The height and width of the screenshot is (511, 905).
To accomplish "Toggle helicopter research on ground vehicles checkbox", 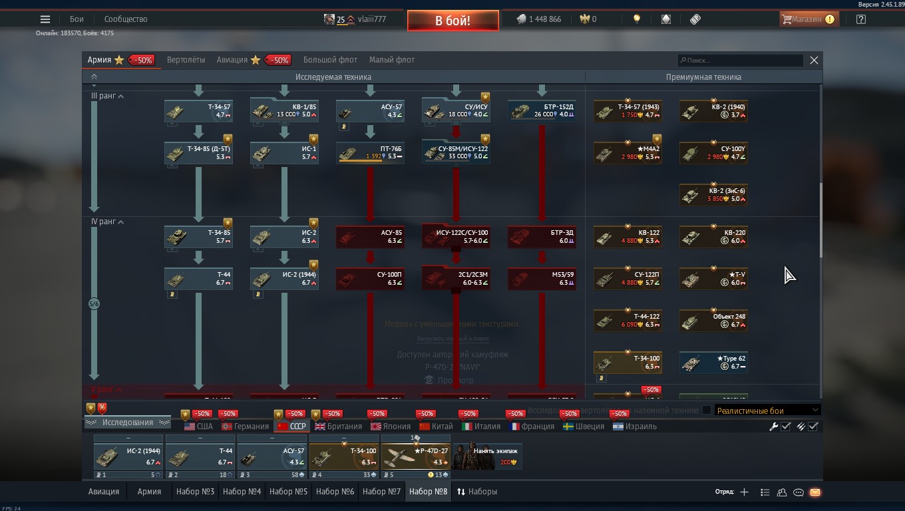I will tap(707, 410).
